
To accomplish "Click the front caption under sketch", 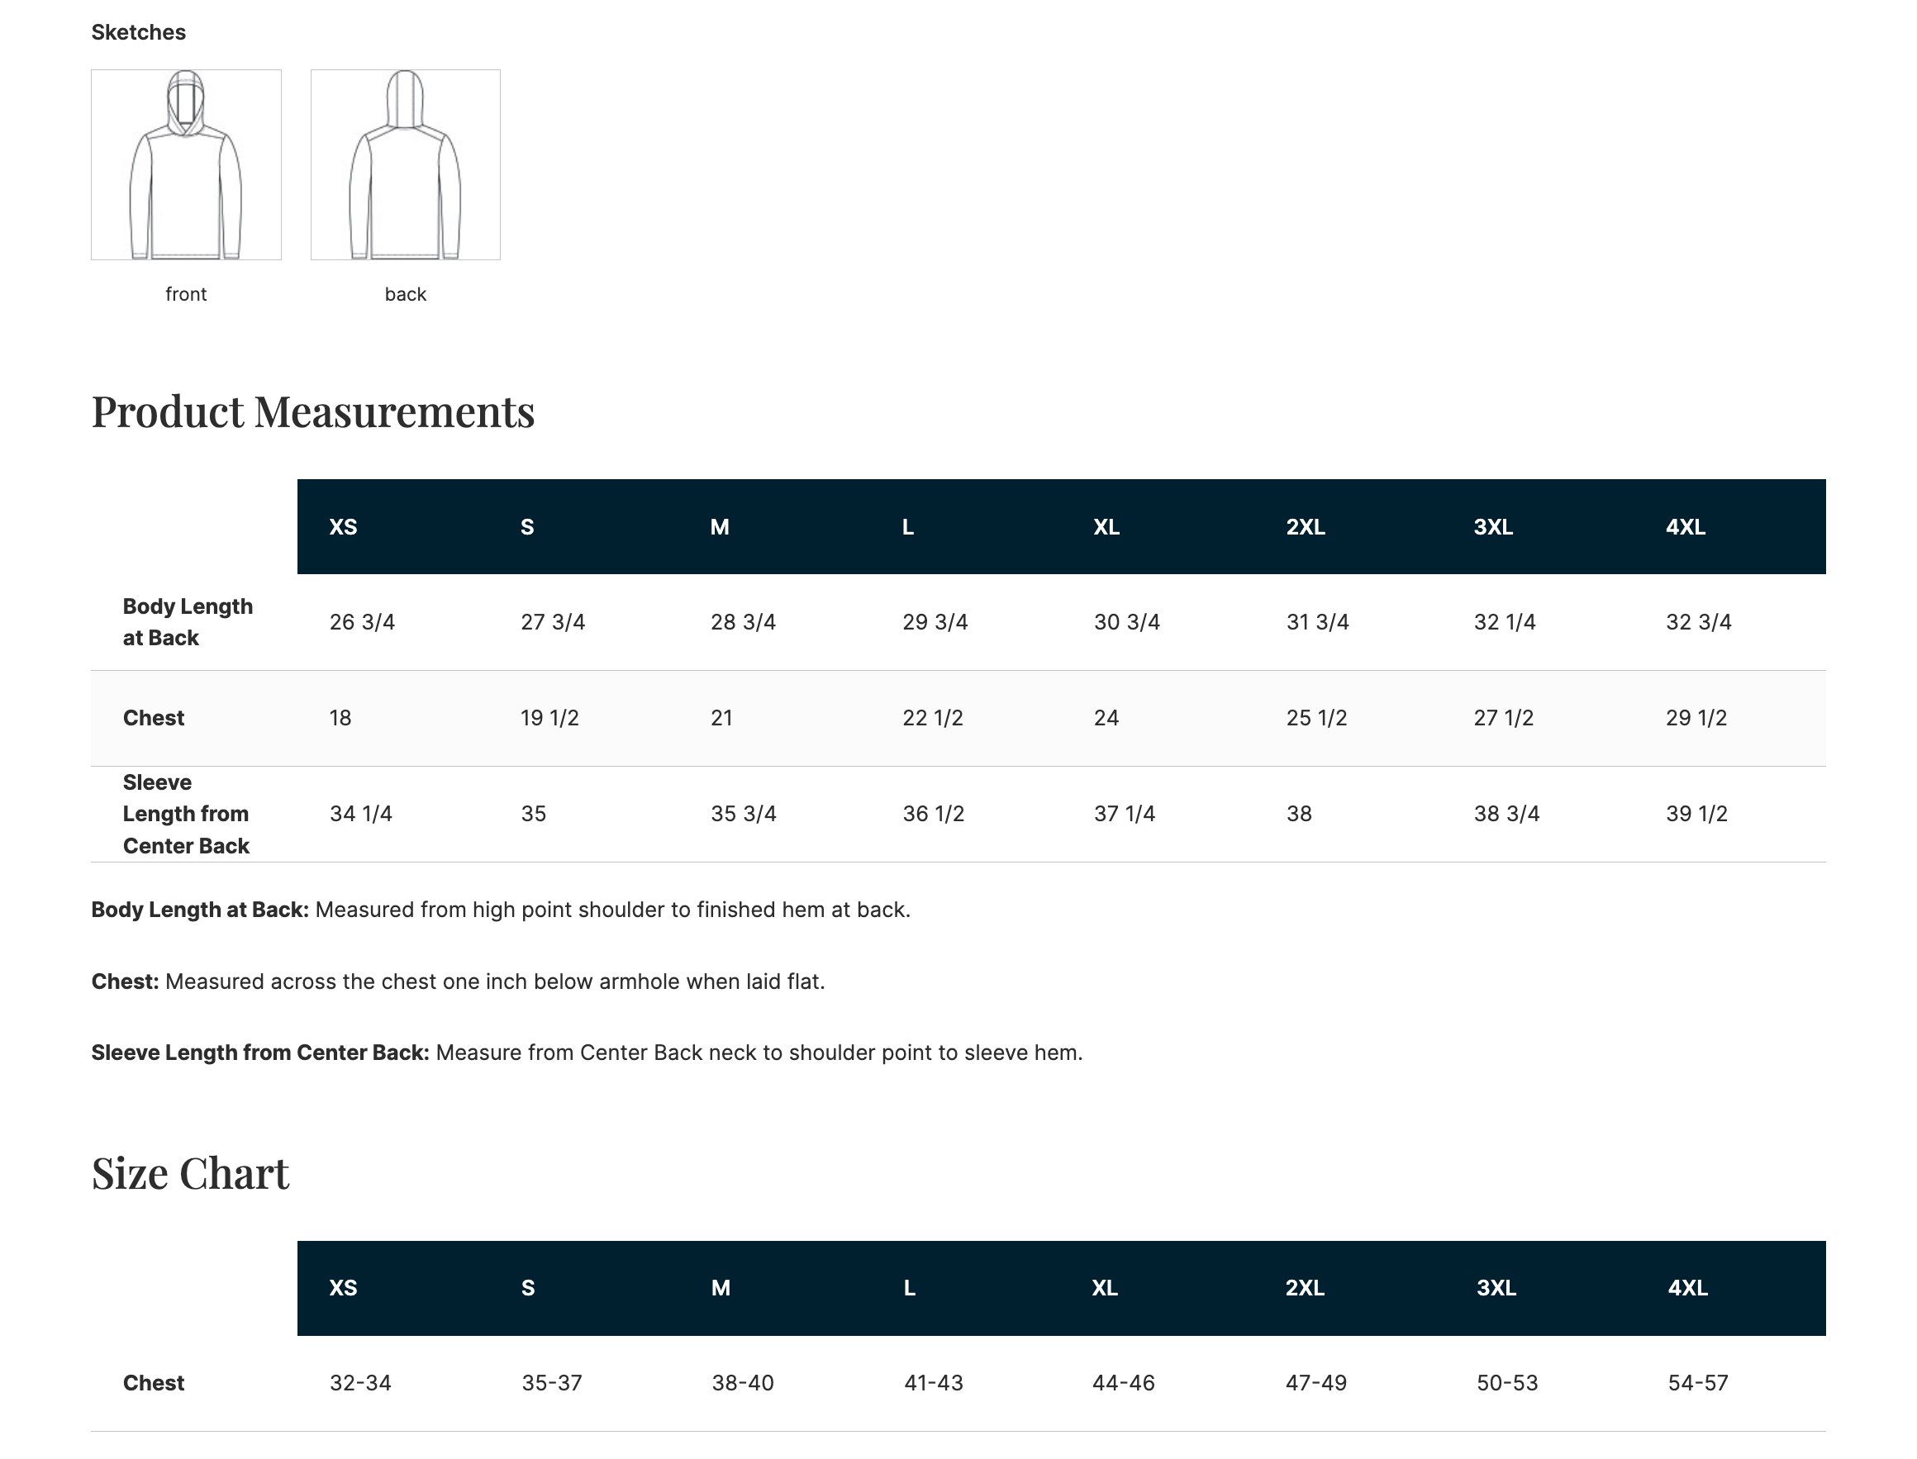I will [x=186, y=294].
